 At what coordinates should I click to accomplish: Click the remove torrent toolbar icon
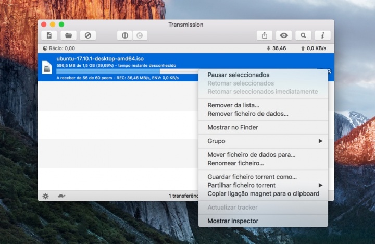(87, 35)
